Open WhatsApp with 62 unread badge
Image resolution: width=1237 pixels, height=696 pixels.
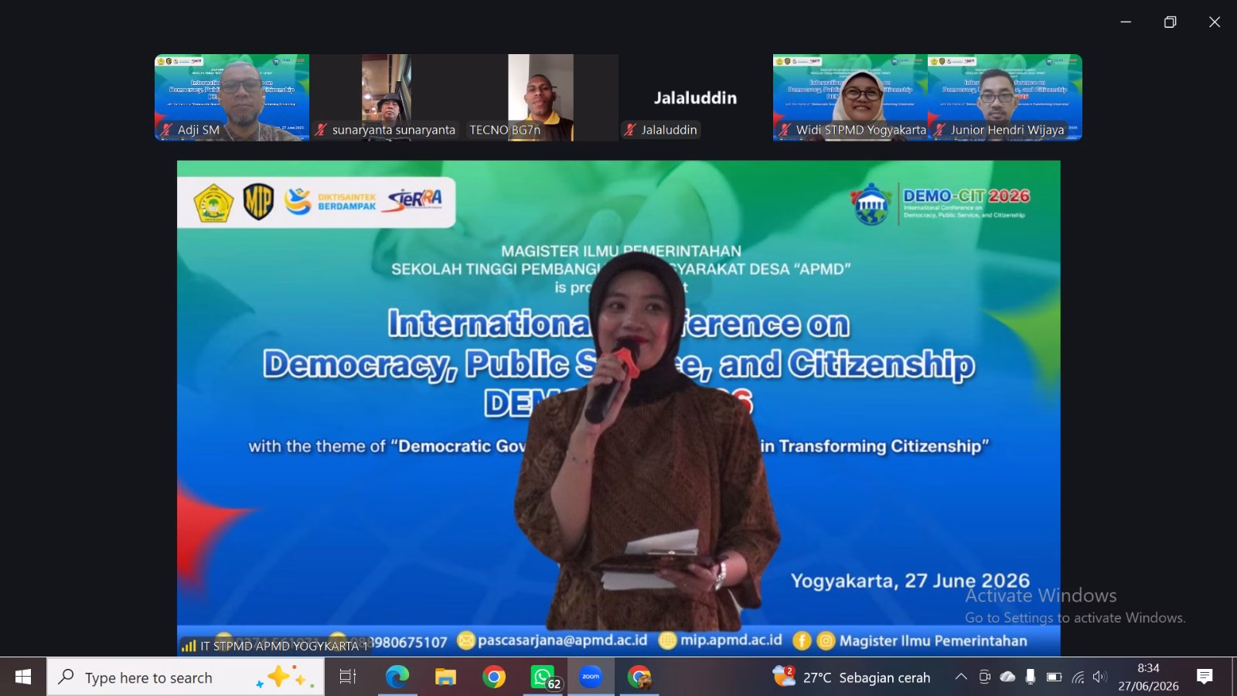[x=544, y=678]
